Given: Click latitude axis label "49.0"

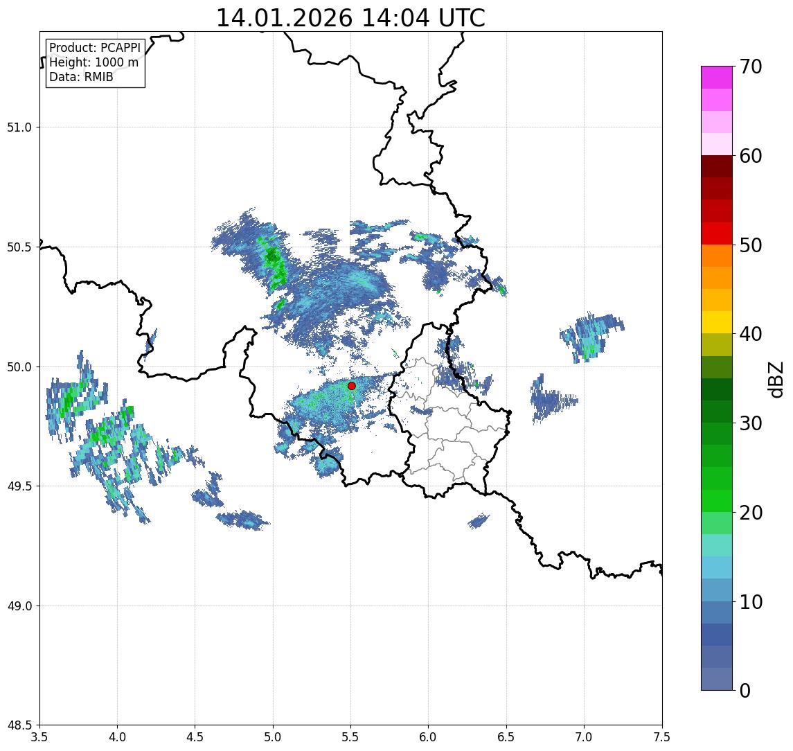Looking at the screenshot, I should (x=19, y=606).
